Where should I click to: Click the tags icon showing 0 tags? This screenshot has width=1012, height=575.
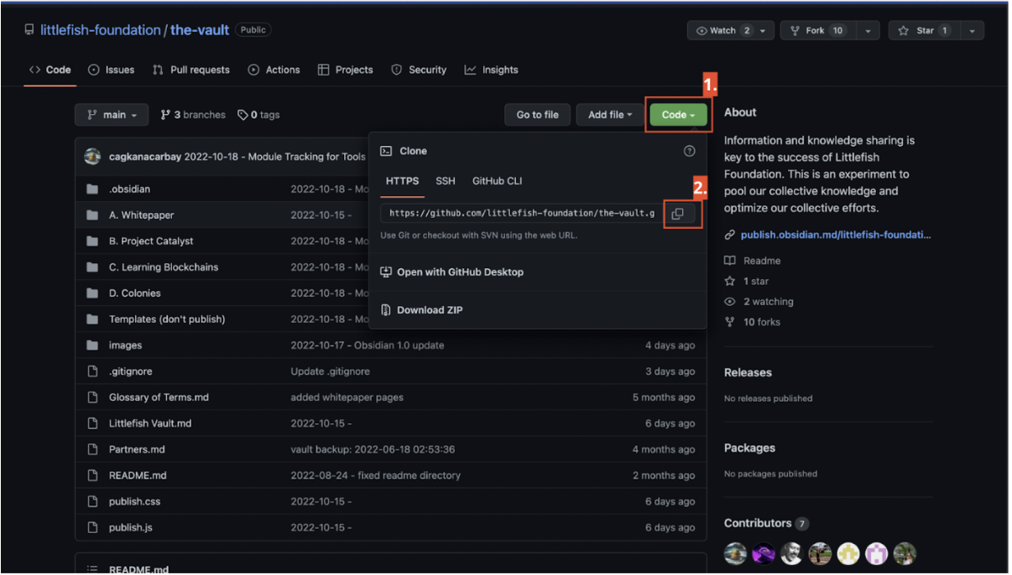pos(243,115)
